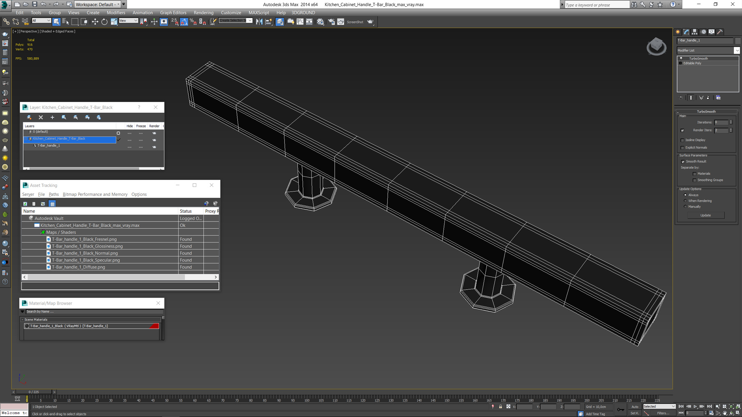Click the Mirror tool icon

tap(259, 22)
